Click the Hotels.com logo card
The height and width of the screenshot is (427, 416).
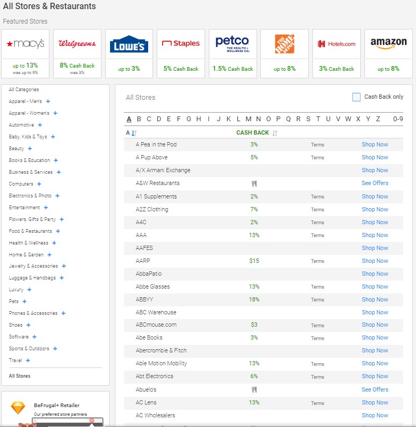(337, 54)
